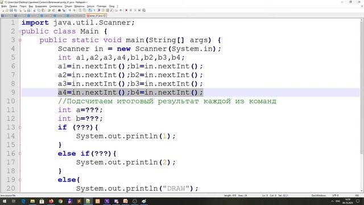
Task: Toggle INS mode in the status bar
Action: tap(357, 195)
